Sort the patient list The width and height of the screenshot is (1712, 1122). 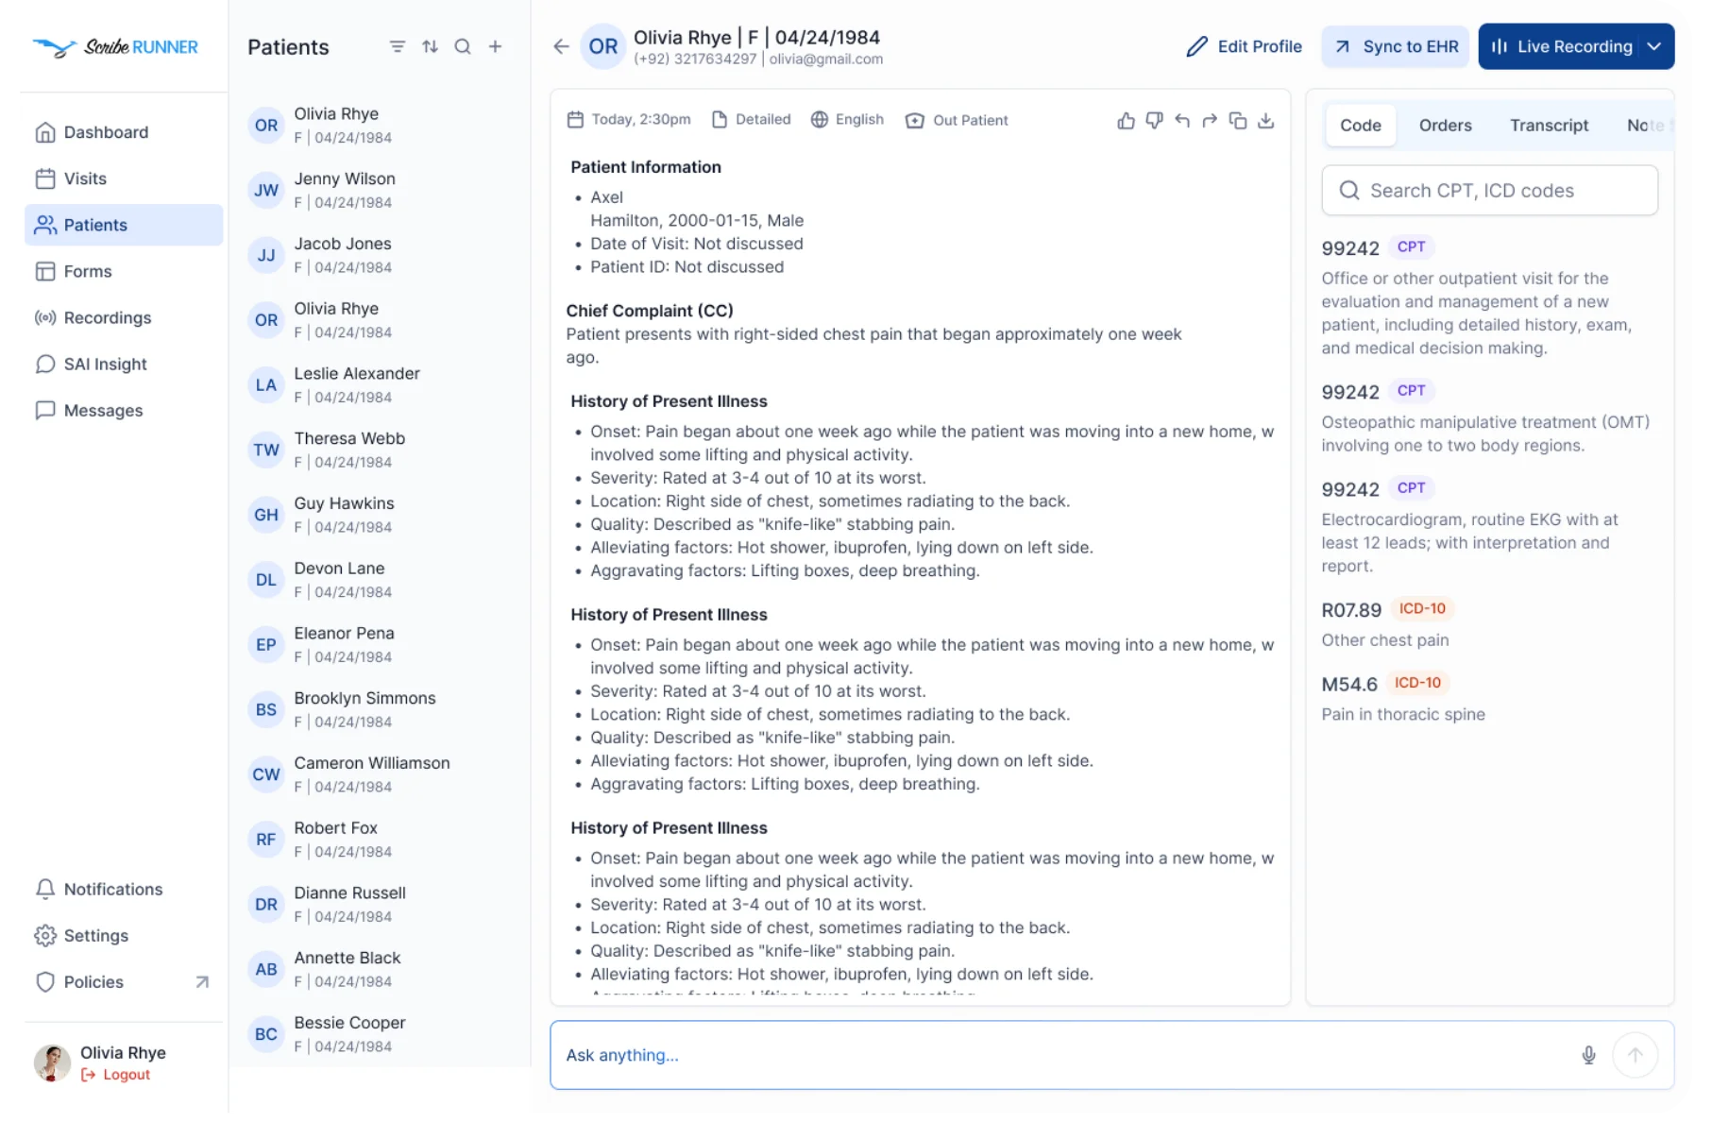click(430, 47)
